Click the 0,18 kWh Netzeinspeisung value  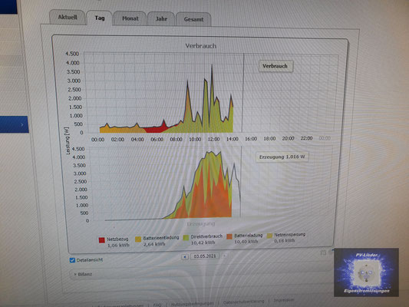[x=285, y=240]
